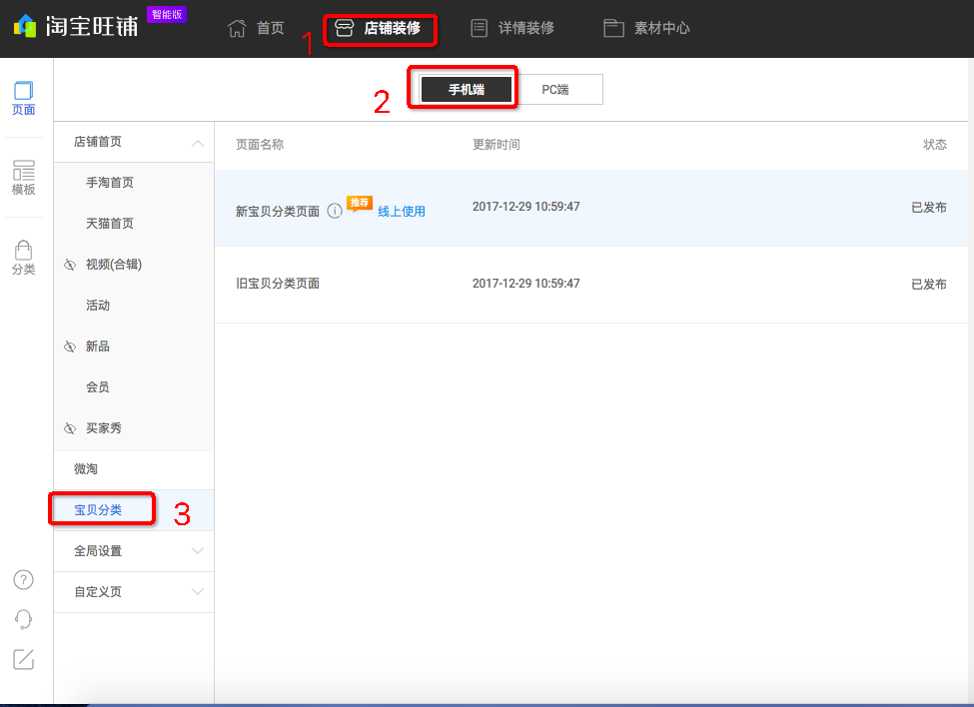
Task: Click the house icon beside 首页
Action: (237, 28)
